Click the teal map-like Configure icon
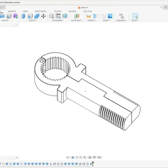The height and width of the screenshot is (168, 168). 65,16
